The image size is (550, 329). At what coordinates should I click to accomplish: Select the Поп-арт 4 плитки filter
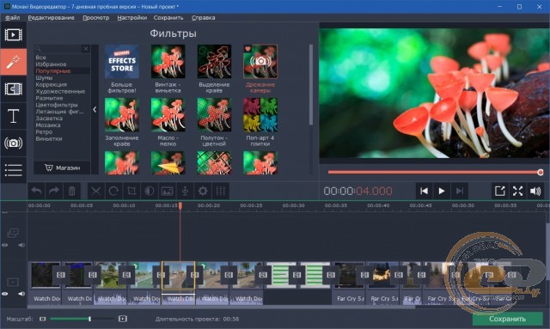[260, 115]
